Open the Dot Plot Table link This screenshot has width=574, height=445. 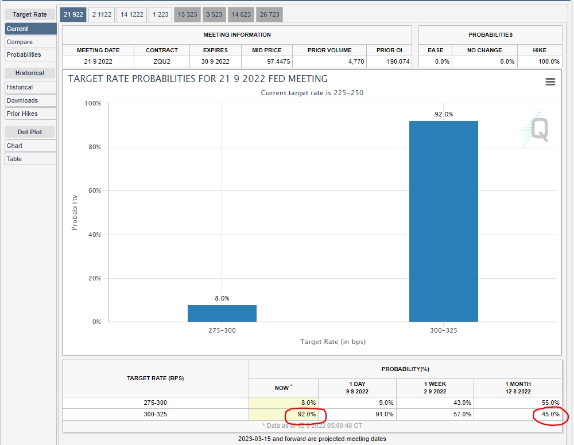pos(31,159)
